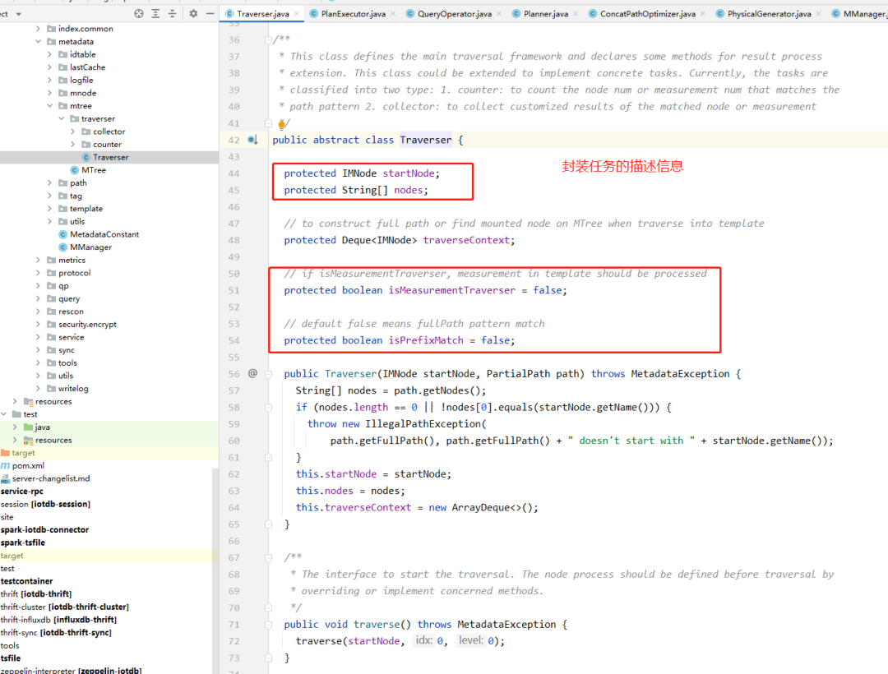The image size is (888, 674).
Task: Open the project view dropdown arrow
Action: click(x=19, y=14)
